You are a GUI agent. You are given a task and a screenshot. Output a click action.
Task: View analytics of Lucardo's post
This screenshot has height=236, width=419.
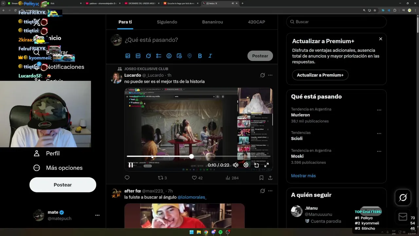(x=232, y=178)
